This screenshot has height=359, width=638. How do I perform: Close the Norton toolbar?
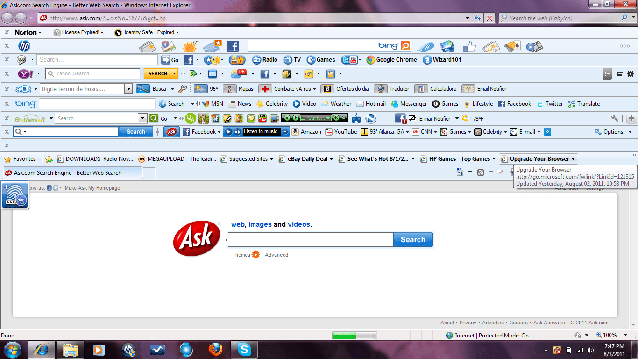(x=7, y=32)
